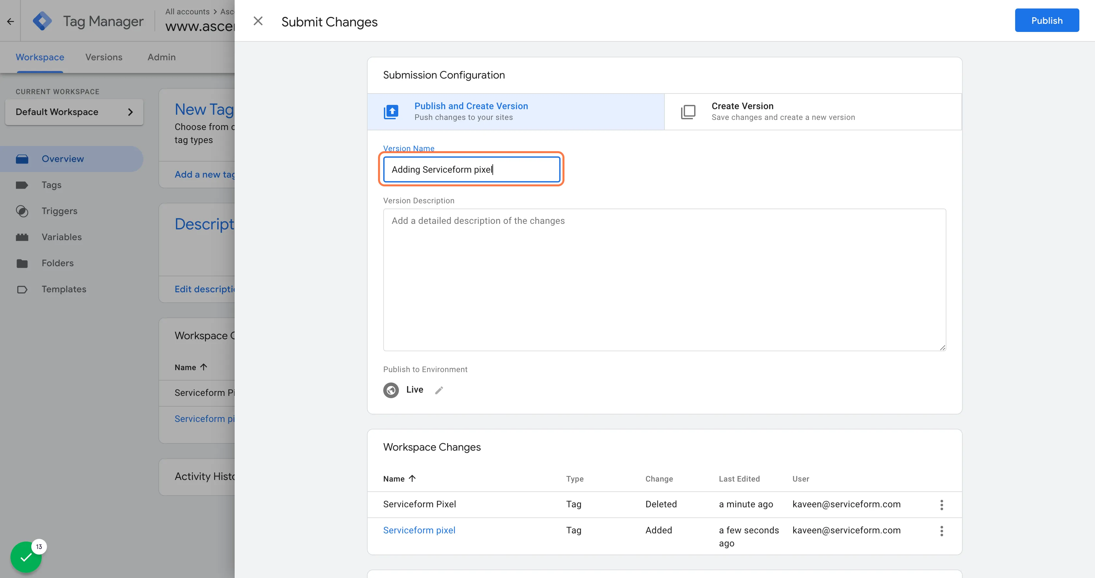Click the Version Name input field
The image size is (1095, 578).
coord(472,169)
